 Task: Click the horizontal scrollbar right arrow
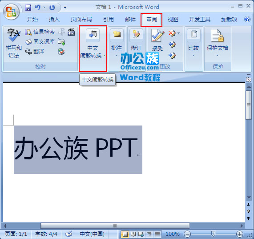(x=242, y=226)
